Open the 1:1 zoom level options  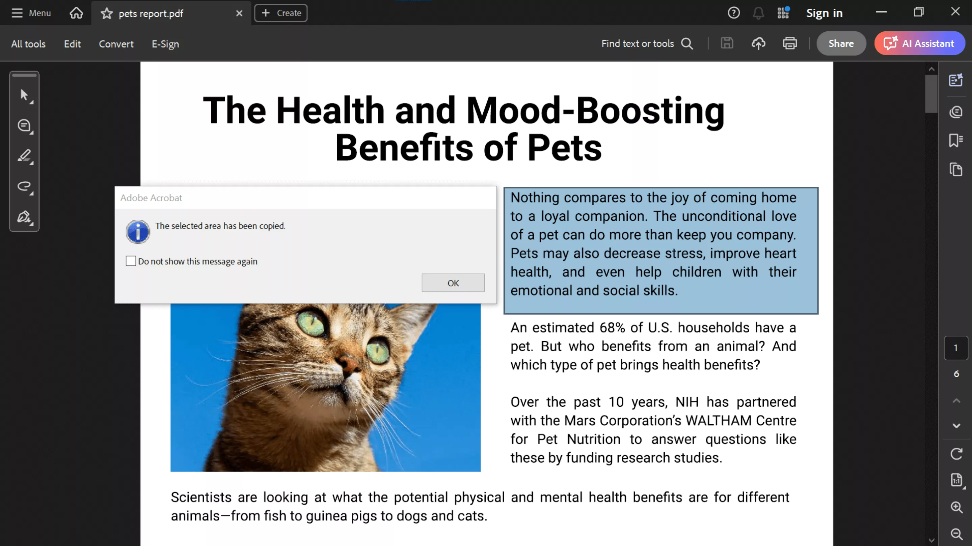click(x=956, y=480)
